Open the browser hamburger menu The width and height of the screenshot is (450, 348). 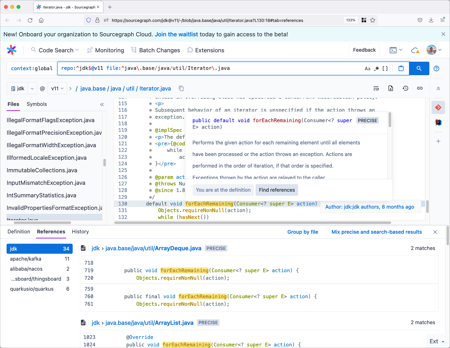tap(442, 20)
